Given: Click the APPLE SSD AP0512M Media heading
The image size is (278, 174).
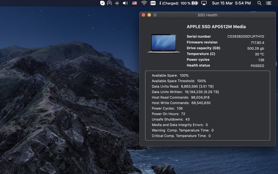Looking at the screenshot, I should point(216,27).
